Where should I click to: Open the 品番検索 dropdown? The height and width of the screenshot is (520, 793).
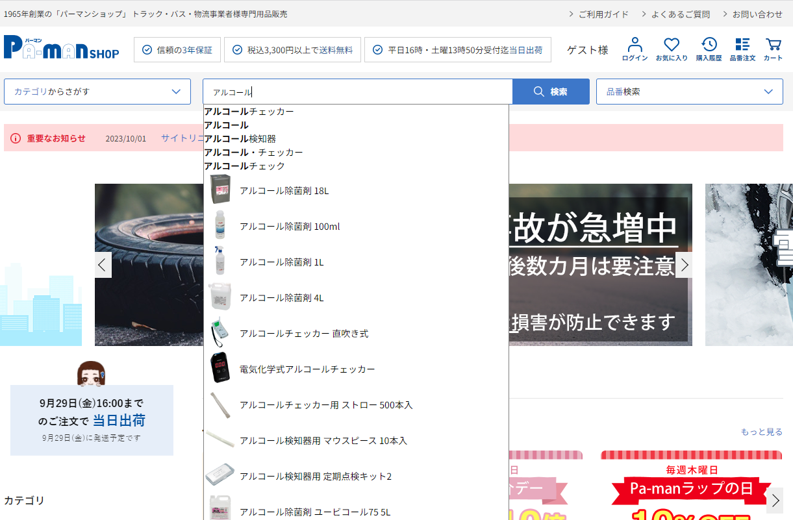pos(689,92)
